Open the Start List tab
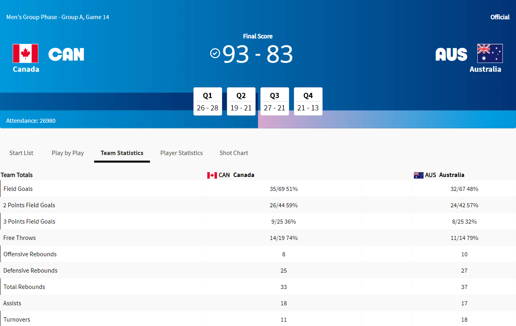This screenshot has width=516, height=326. (x=22, y=153)
